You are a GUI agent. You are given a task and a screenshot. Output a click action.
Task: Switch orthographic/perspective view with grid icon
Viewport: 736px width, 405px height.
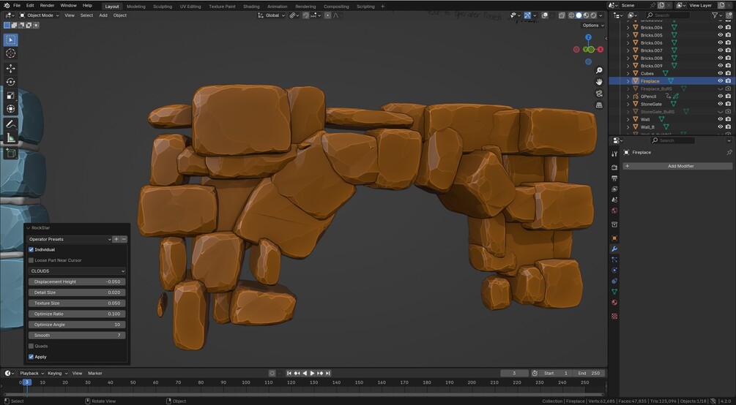[599, 105]
